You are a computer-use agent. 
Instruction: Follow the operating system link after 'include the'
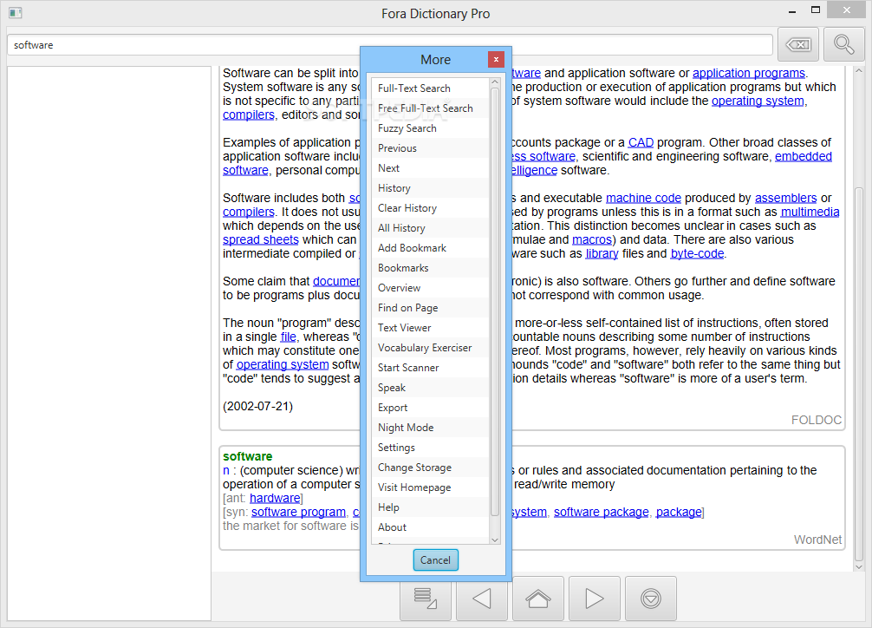click(x=758, y=101)
